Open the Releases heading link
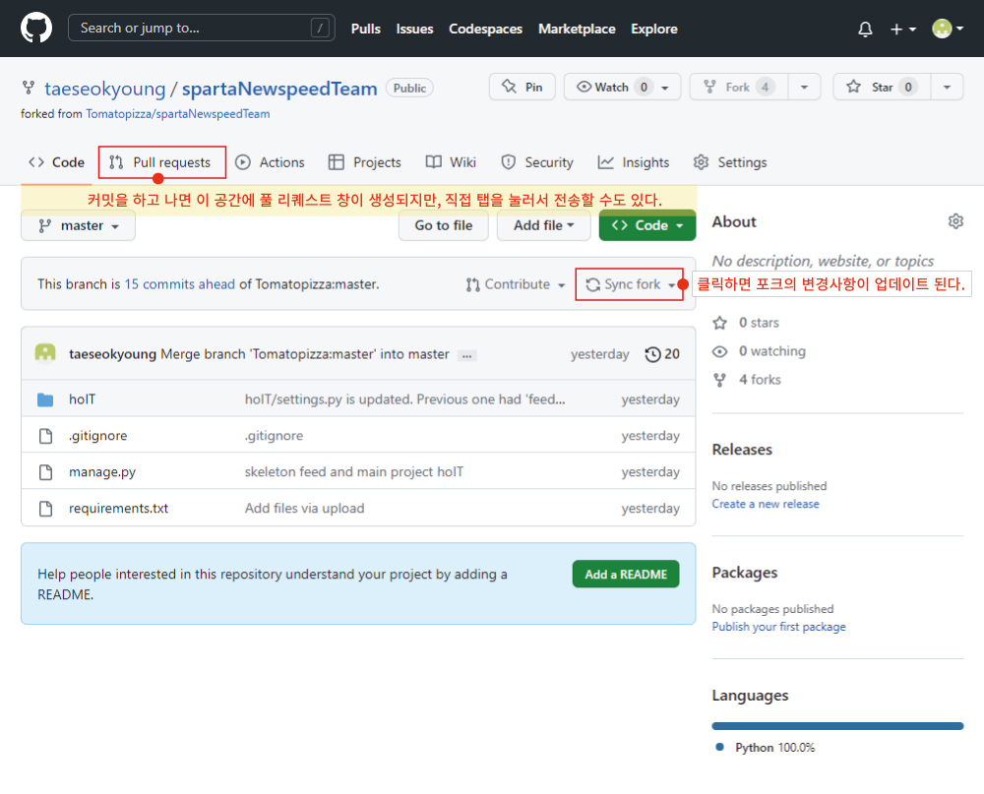The height and width of the screenshot is (794, 984). point(742,450)
